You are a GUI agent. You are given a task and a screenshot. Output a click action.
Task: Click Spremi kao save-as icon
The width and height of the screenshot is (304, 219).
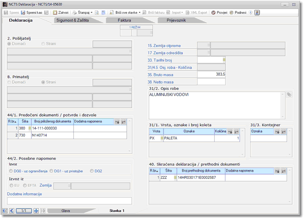coord(23,12)
